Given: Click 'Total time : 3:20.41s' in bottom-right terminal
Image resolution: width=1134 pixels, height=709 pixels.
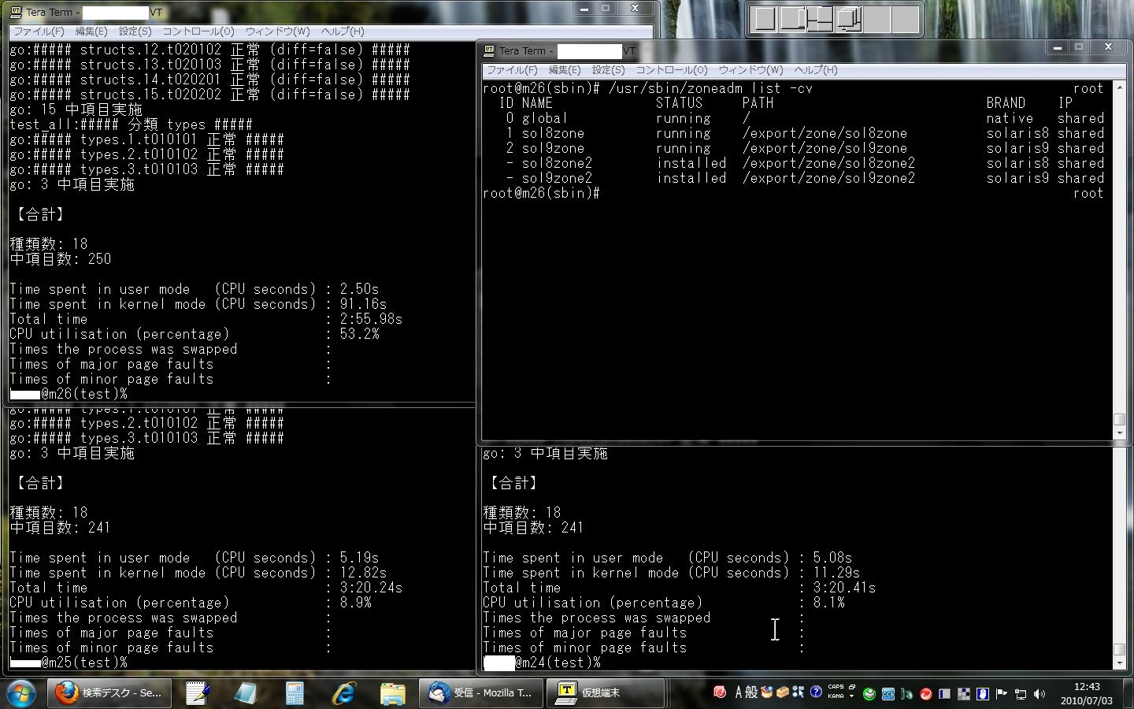Looking at the screenshot, I should pyautogui.click(x=680, y=588).
